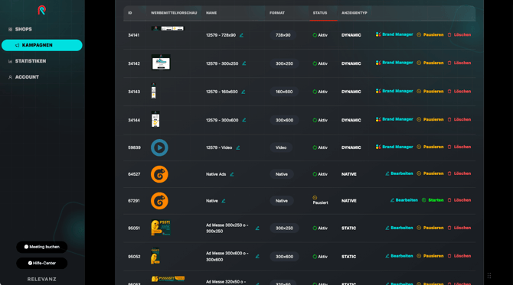
Task: Edit name of 12579 - 300x250 via pencil icon
Action: [x=244, y=63]
